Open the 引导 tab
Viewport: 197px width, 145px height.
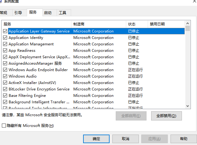20,13
